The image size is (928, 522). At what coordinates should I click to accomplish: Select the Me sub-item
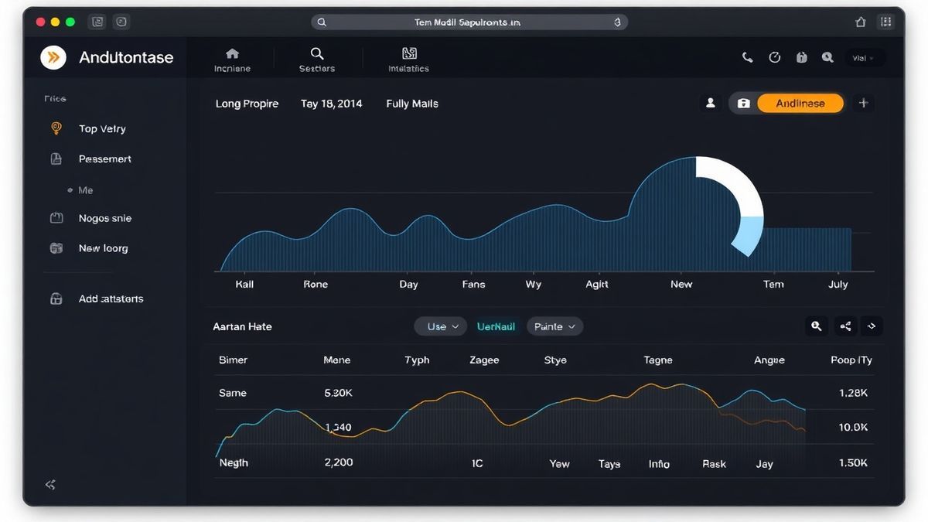pos(85,190)
